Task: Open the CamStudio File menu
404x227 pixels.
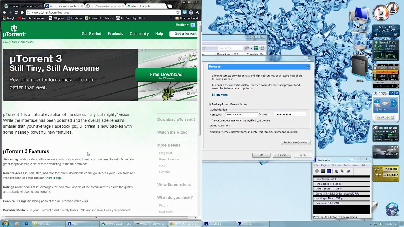Action: click(x=316, y=165)
